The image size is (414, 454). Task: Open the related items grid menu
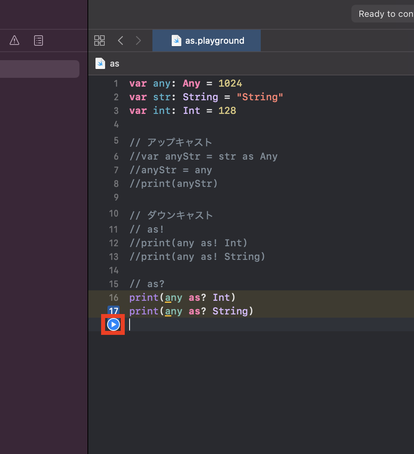[99, 41]
